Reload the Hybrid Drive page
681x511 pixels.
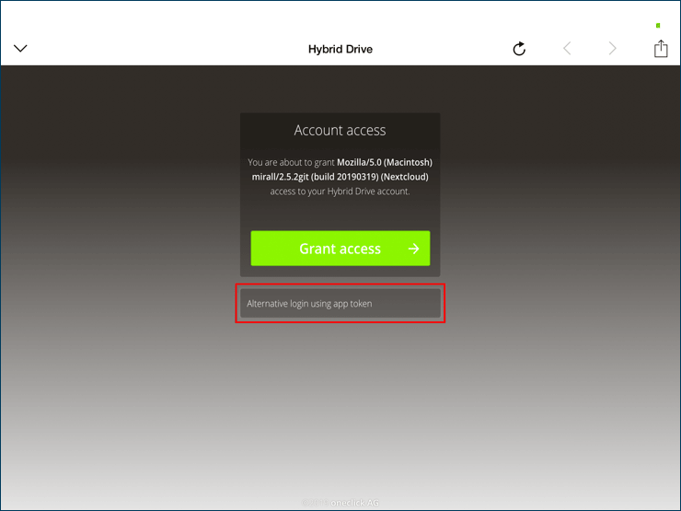click(x=519, y=49)
